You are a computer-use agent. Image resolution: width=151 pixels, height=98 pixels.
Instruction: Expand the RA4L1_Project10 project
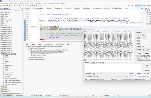pos(1,28)
